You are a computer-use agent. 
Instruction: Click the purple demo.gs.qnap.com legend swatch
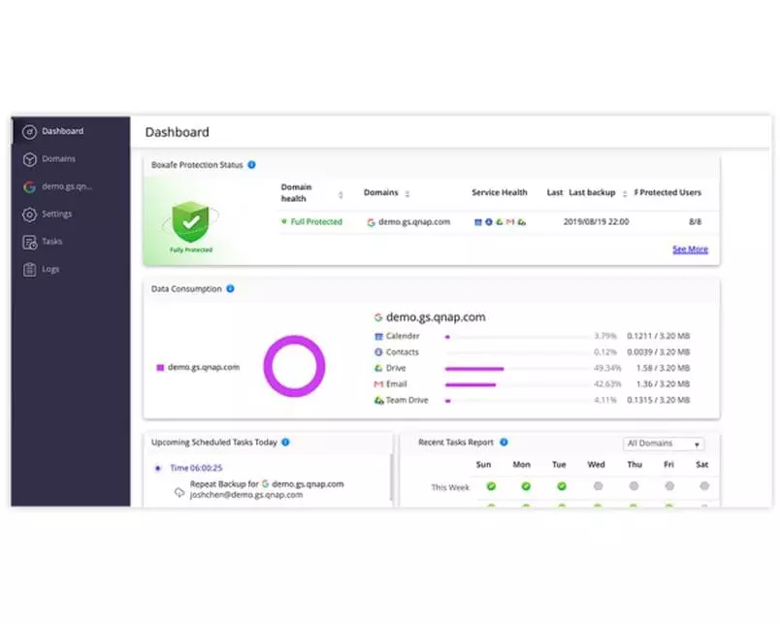159,368
